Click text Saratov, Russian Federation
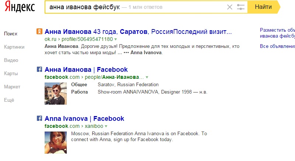 tap(128, 84)
